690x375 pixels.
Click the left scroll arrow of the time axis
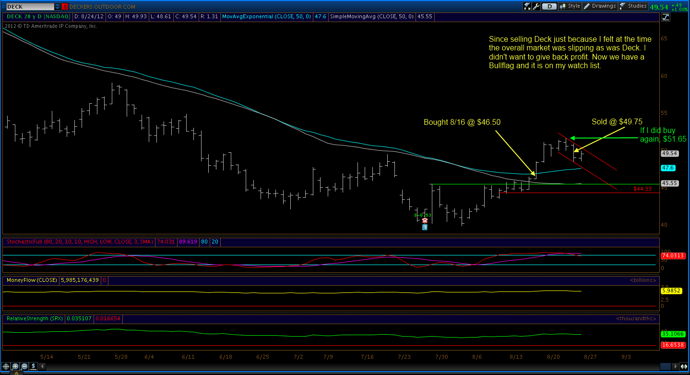pos(42,366)
